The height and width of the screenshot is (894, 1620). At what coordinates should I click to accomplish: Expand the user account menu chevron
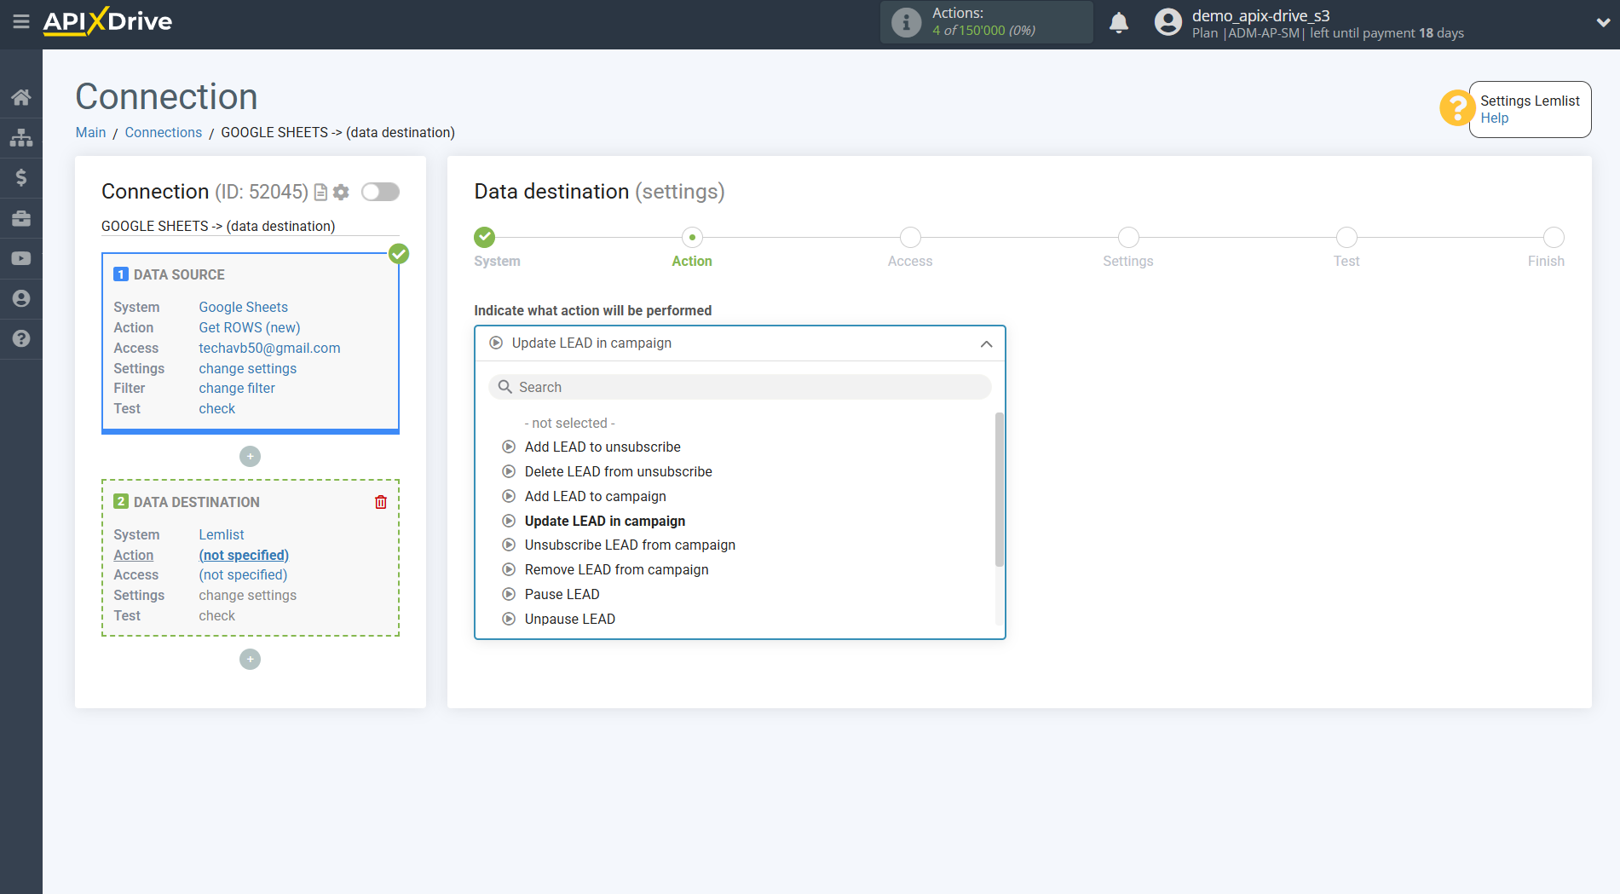[x=1602, y=23]
